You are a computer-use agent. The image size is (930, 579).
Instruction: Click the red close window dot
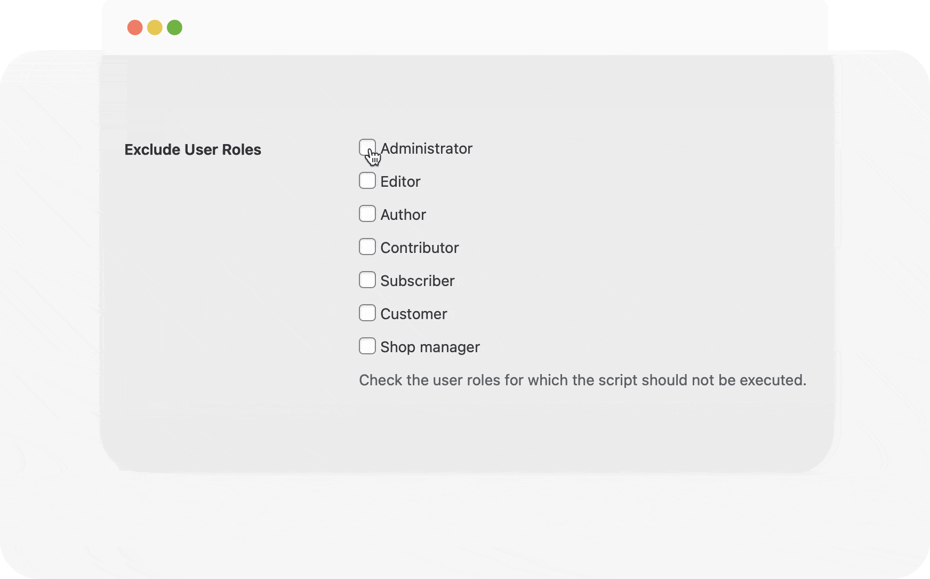coord(135,27)
